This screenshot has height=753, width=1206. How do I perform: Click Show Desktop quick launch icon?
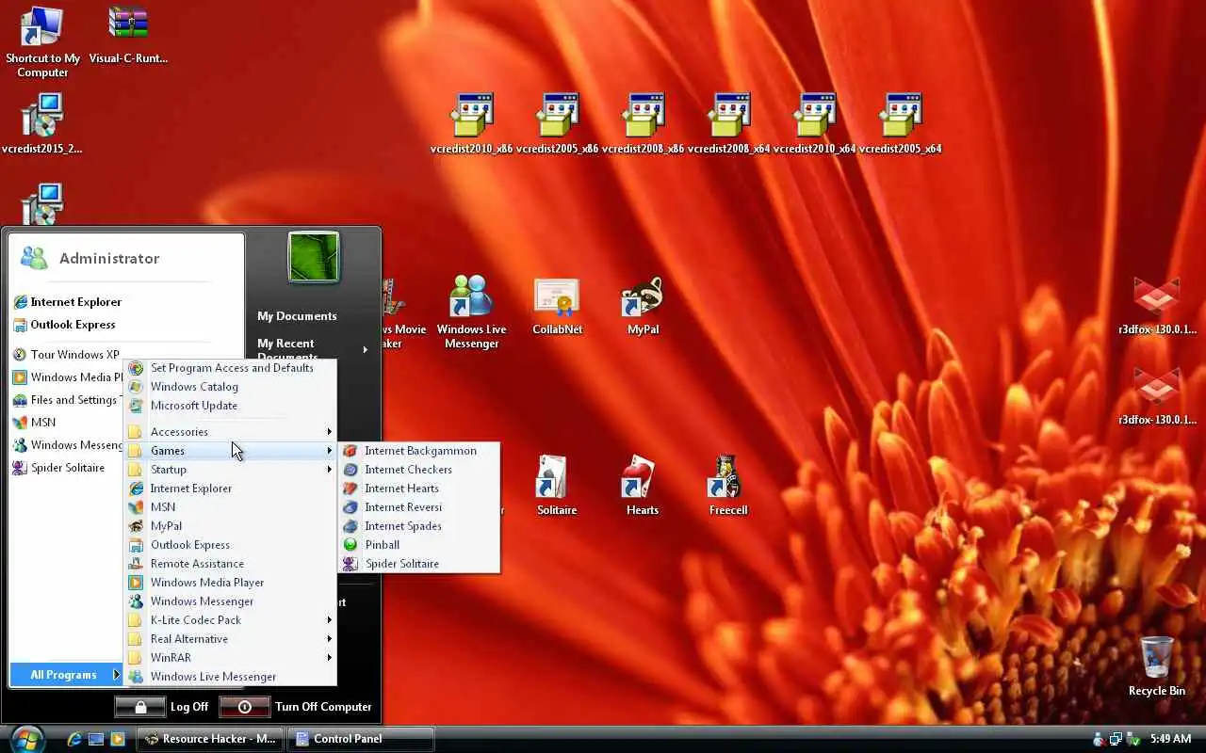(96, 739)
